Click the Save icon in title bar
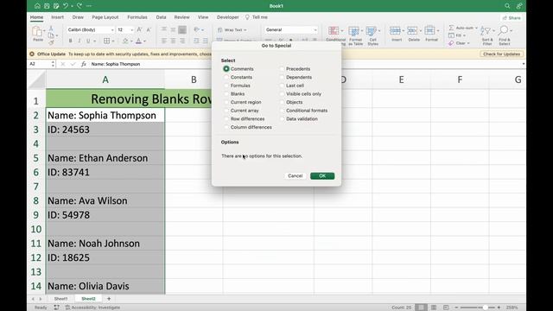 (x=47, y=6)
